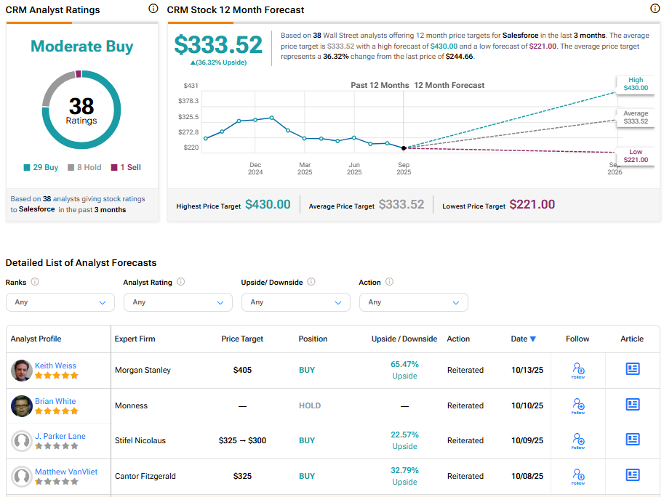Click the teal Buy legend swatch

tap(27, 168)
